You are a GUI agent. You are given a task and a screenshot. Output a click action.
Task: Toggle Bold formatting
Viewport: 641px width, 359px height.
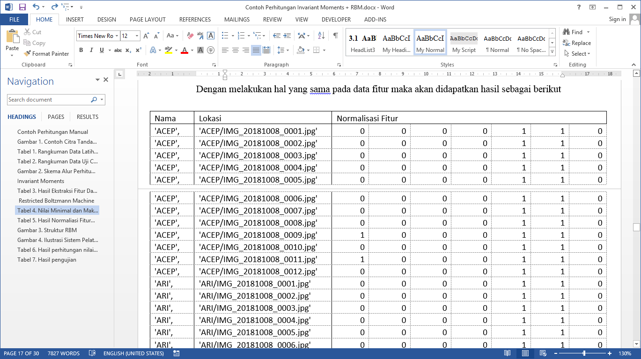pos(81,50)
